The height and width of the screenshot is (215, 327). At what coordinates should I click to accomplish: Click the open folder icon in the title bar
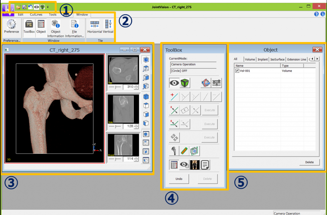tap(18, 7)
